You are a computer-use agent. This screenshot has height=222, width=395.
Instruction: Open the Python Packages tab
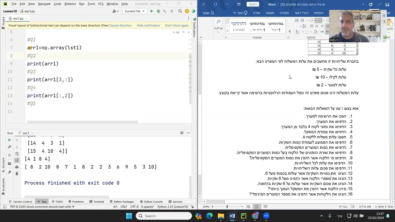(121, 202)
